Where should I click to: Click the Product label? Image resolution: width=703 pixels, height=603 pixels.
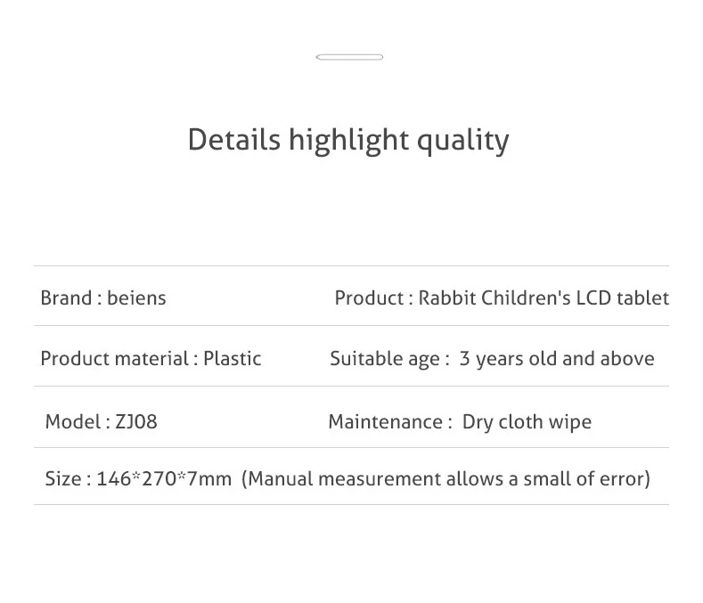[369, 297]
